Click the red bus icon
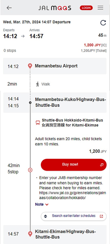110x244 pixels. pos(38,123)
